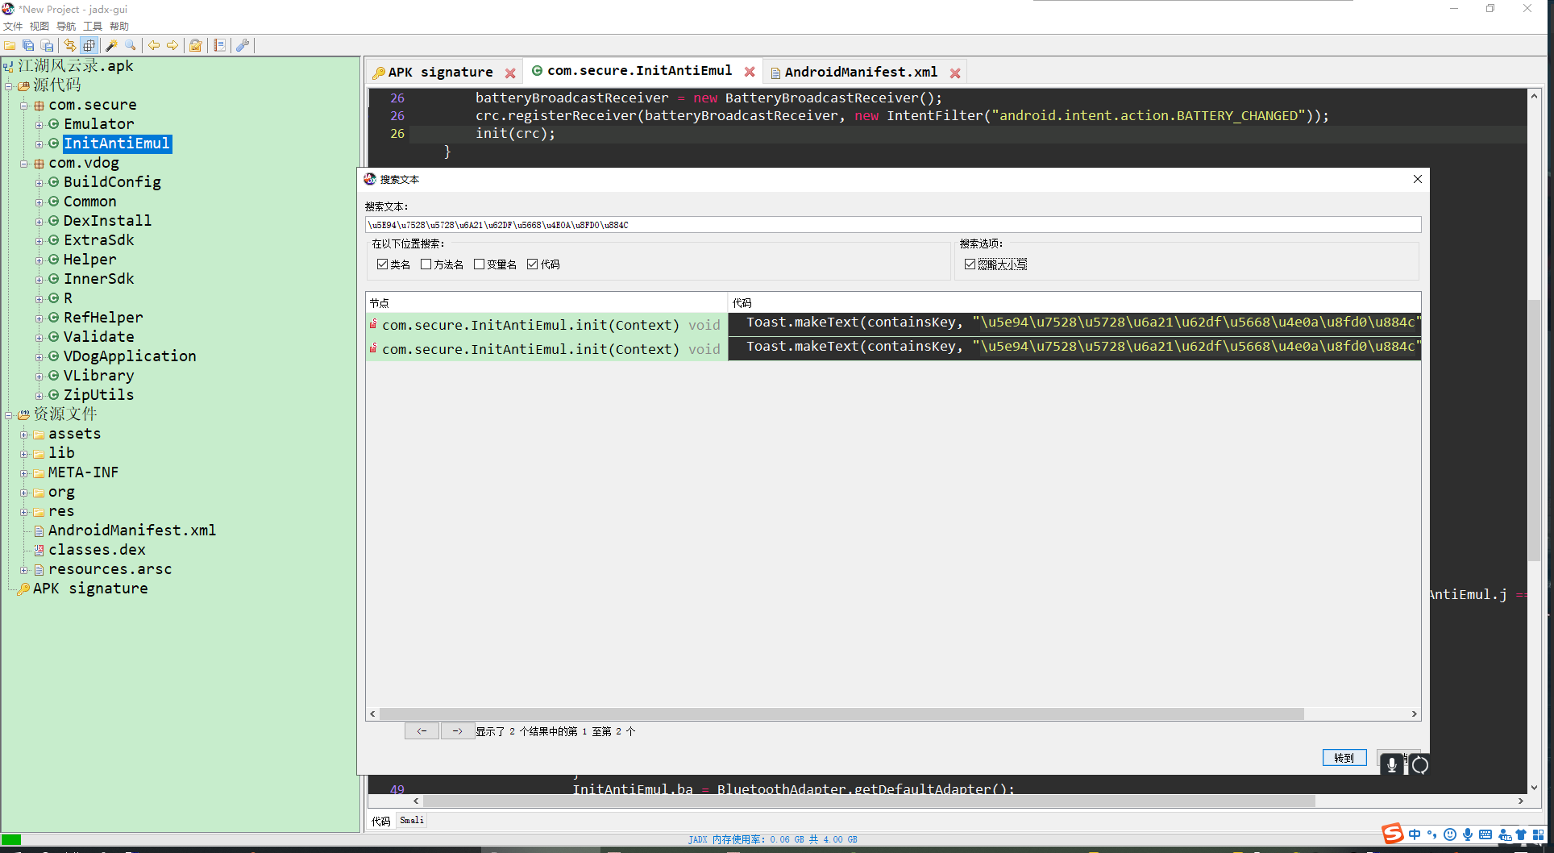Click the IME soft keyboard icon
1554x853 pixels.
click(x=1485, y=834)
